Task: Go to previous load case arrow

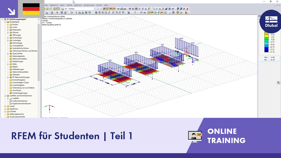Action: [x=98, y=9]
